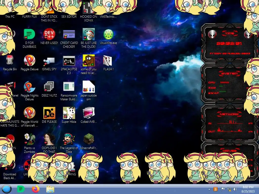Click the DRIVES header on the widget
The image size is (259, 194).
pos(229,151)
